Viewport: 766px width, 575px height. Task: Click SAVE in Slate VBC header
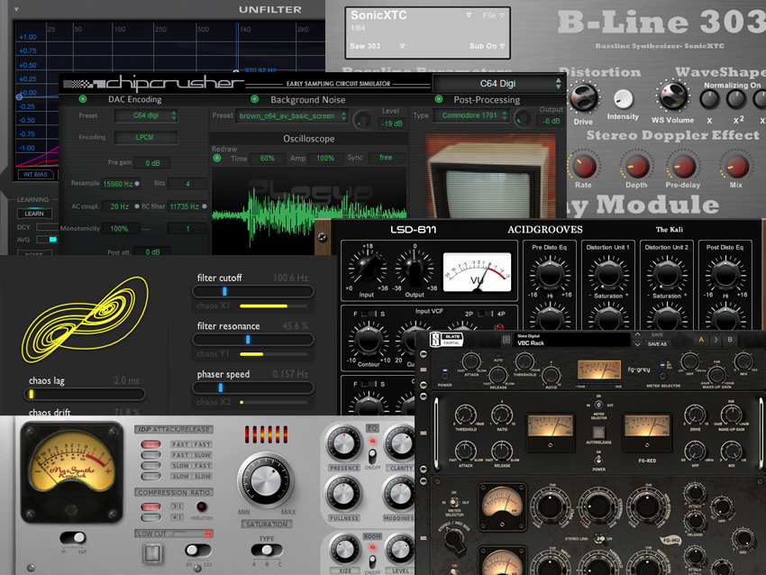(657, 334)
